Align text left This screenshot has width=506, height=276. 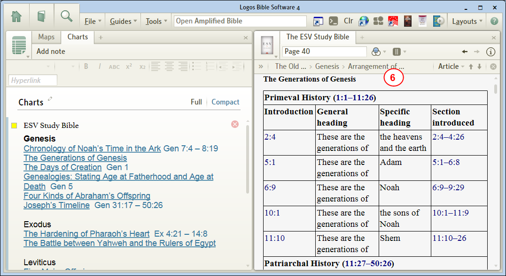[x=156, y=67]
